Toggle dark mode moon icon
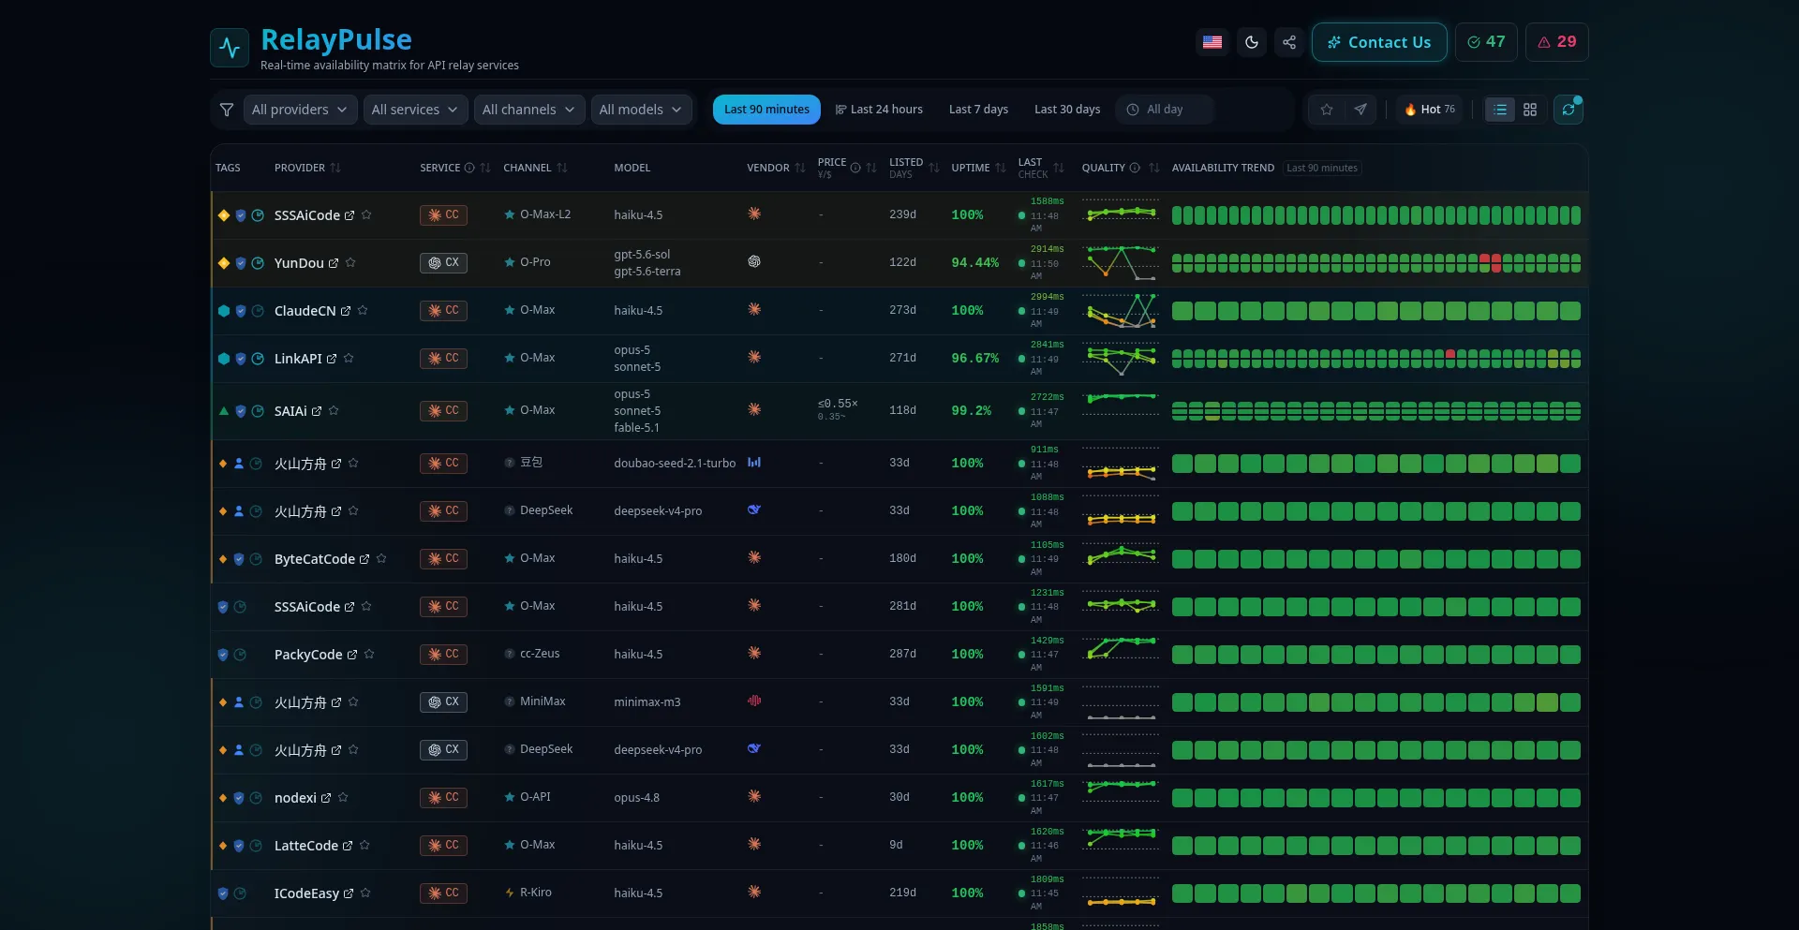The height and width of the screenshot is (930, 1799). (1251, 42)
